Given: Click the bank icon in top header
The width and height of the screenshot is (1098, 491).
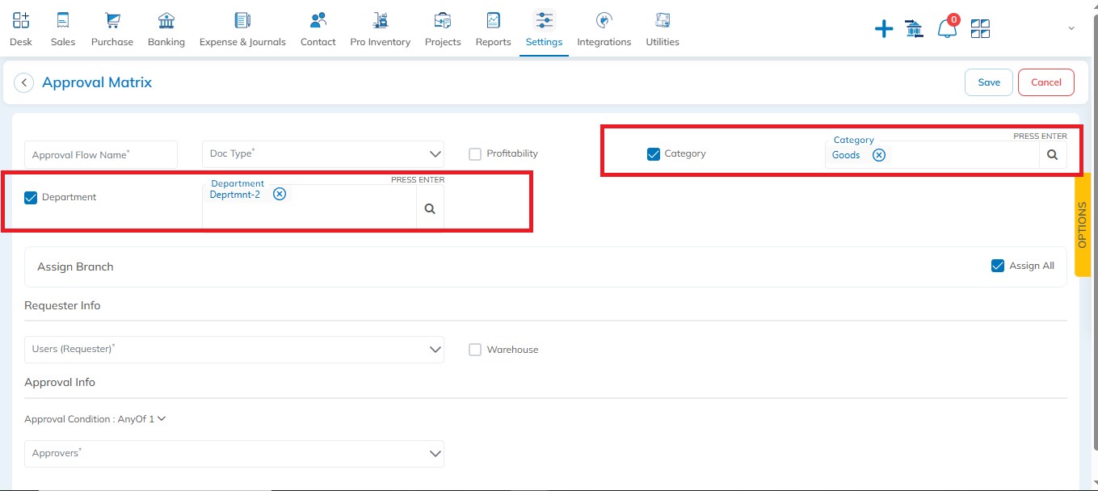Looking at the screenshot, I should 915,30.
